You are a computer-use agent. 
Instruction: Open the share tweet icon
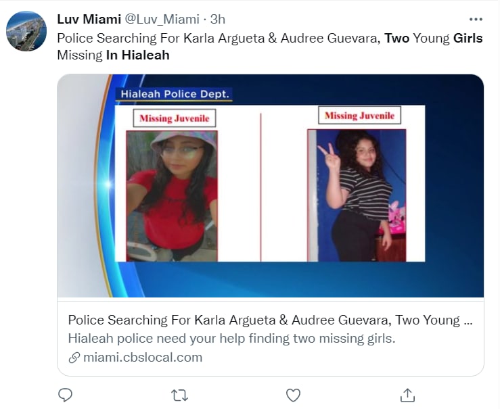pyautogui.click(x=407, y=395)
